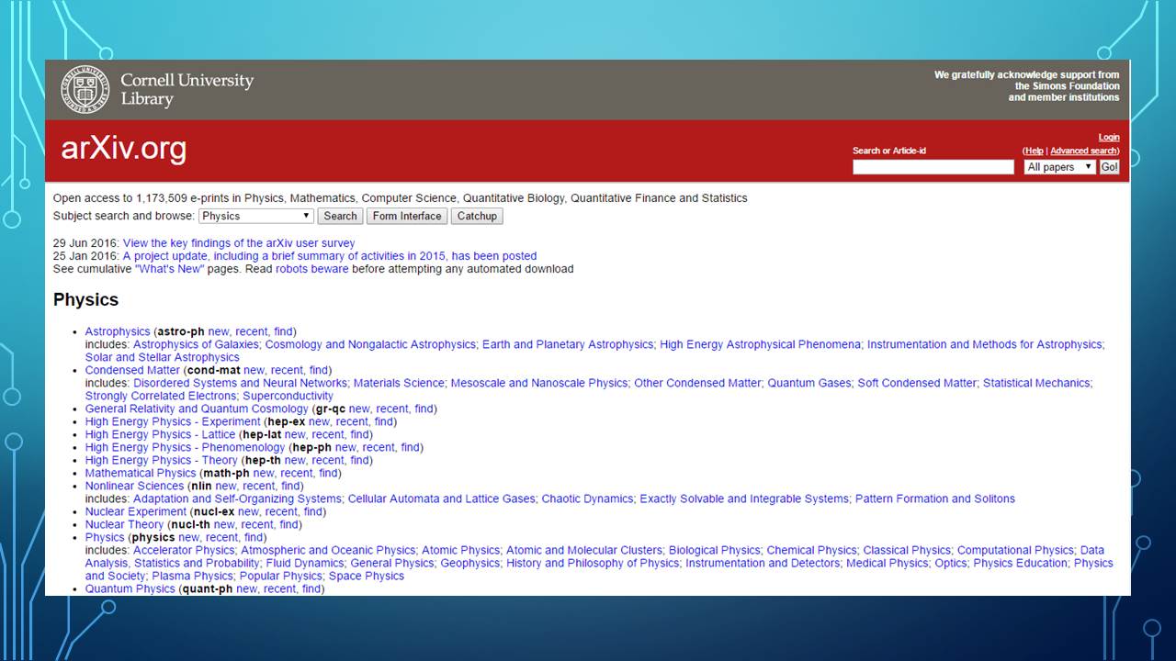Open the Mathematical Physics link
Image resolution: width=1176 pixels, height=661 pixels.
(x=141, y=473)
